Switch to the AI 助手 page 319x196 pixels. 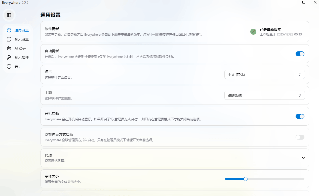[18, 48]
